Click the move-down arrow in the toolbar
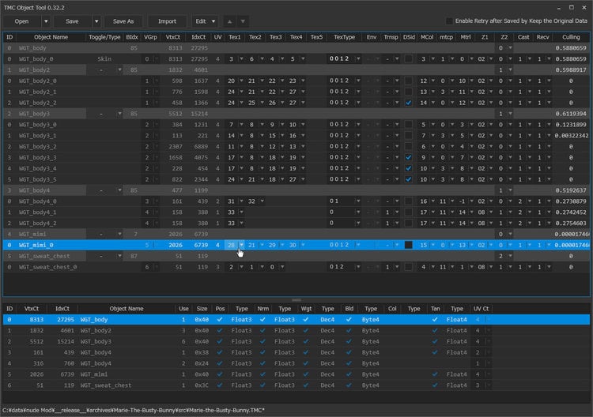Screen dimensions: 593x417 (x=243, y=21)
